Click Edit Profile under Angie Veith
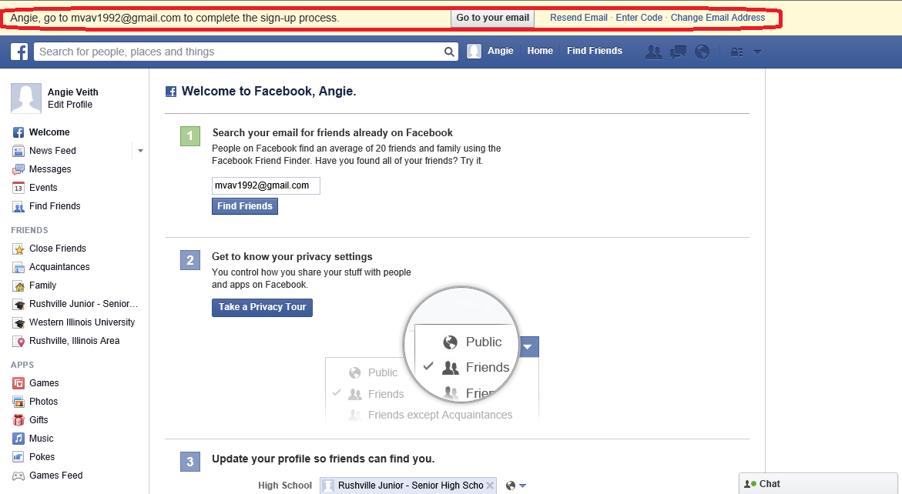 [69, 105]
